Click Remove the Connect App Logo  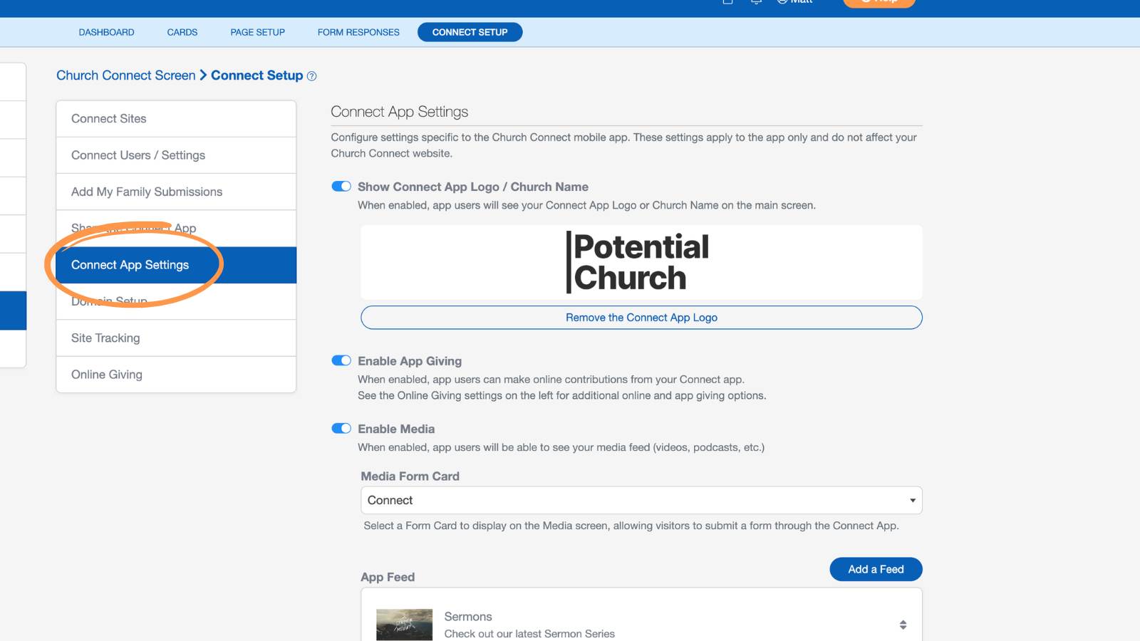pyautogui.click(x=641, y=318)
